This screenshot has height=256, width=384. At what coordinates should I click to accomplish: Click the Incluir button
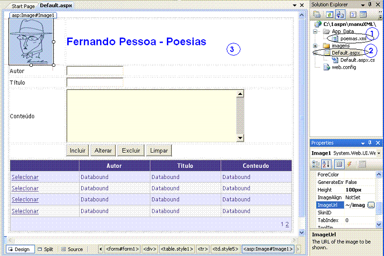[77, 151]
